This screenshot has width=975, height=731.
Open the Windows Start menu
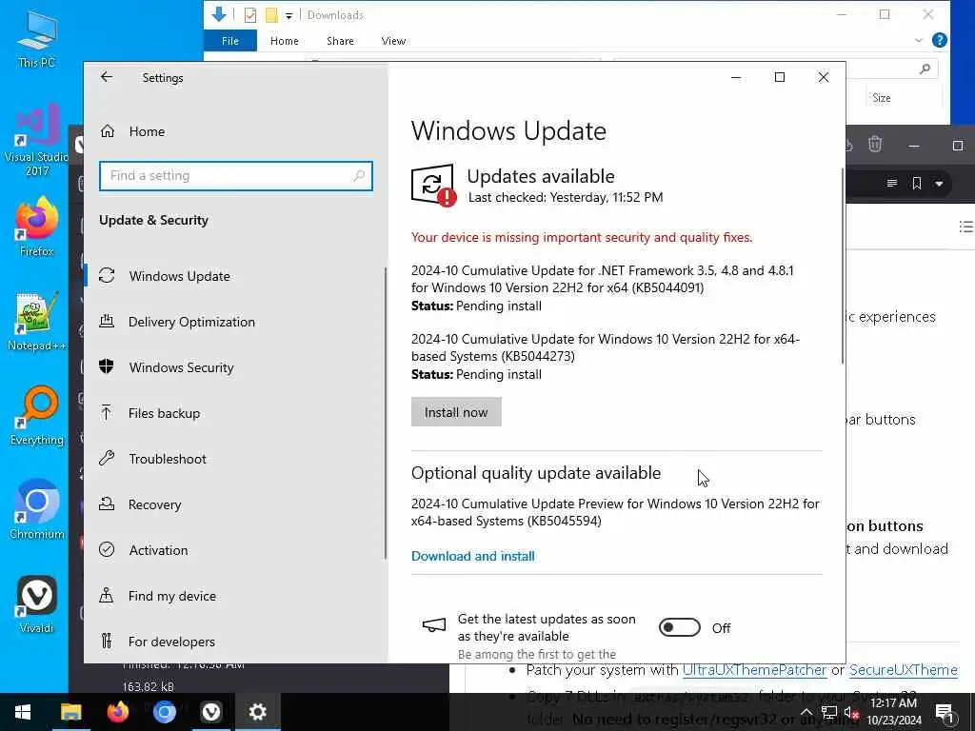[x=23, y=712]
